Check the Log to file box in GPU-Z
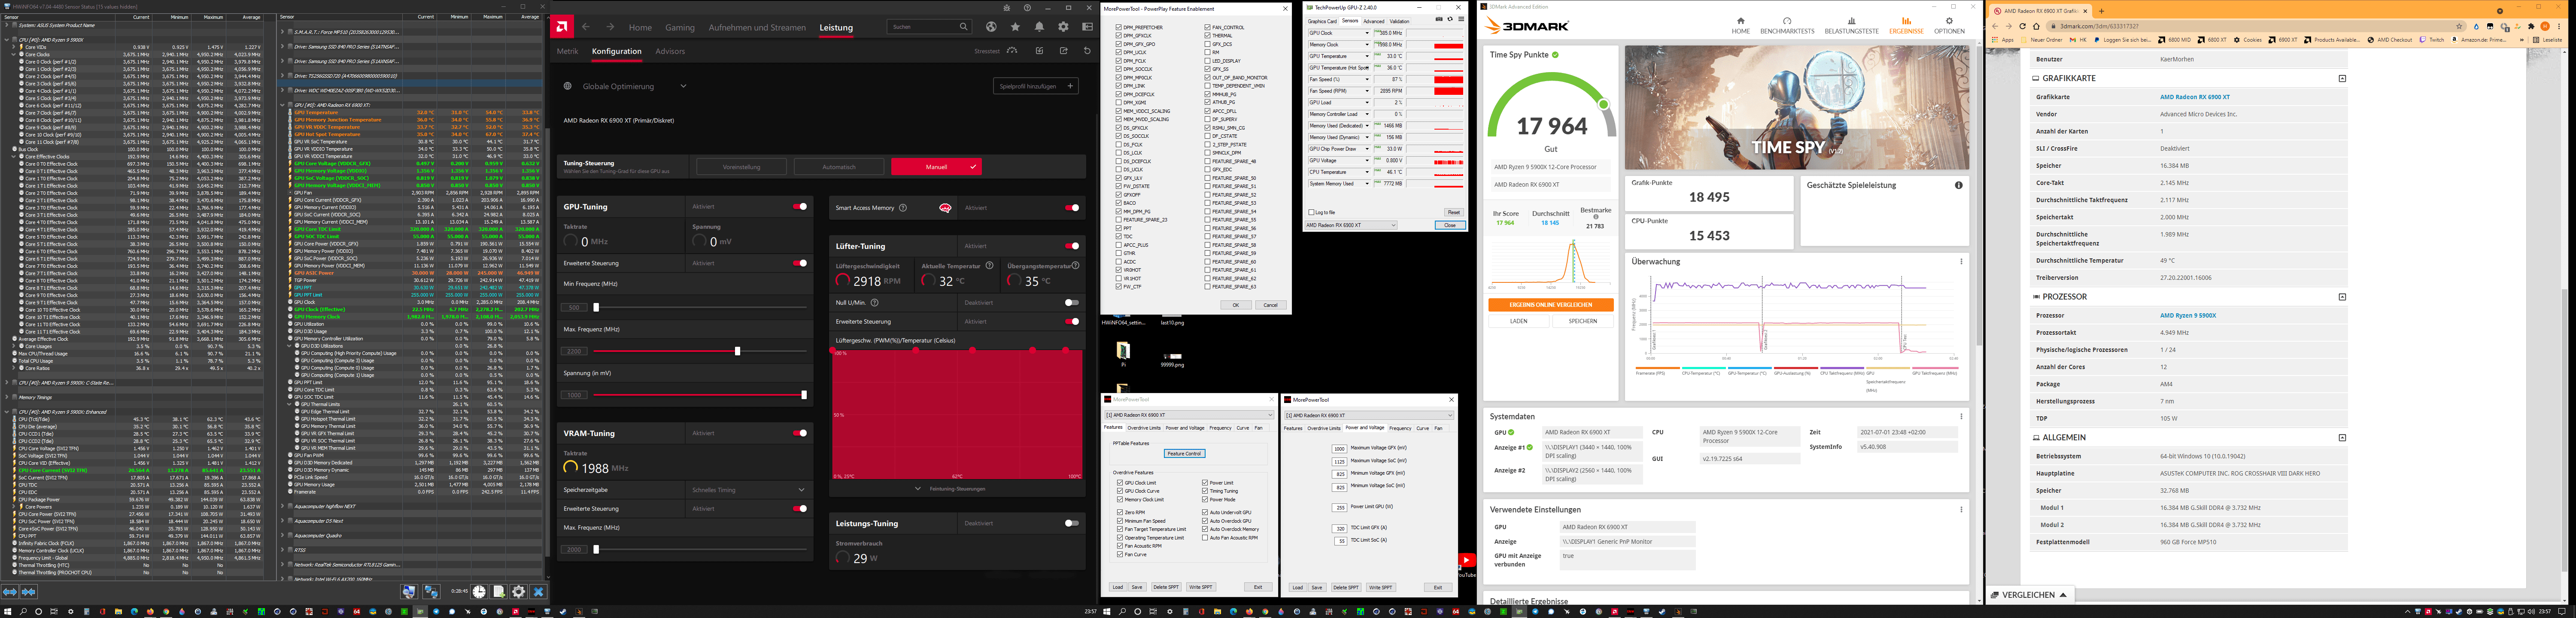This screenshot has width=2576, height=618. 1312,212
